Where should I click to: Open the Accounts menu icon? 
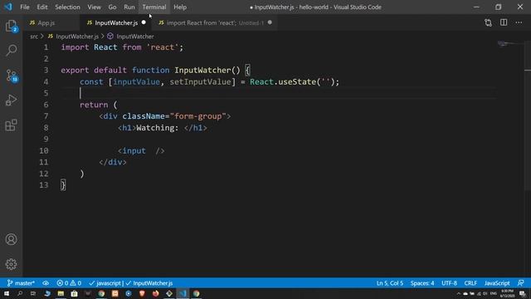pyautogui.click(x=11, y=239)
